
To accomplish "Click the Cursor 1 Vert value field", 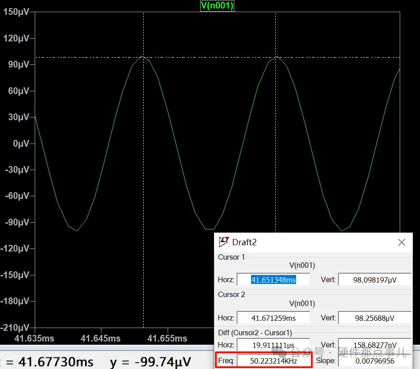I will [374, 280].
